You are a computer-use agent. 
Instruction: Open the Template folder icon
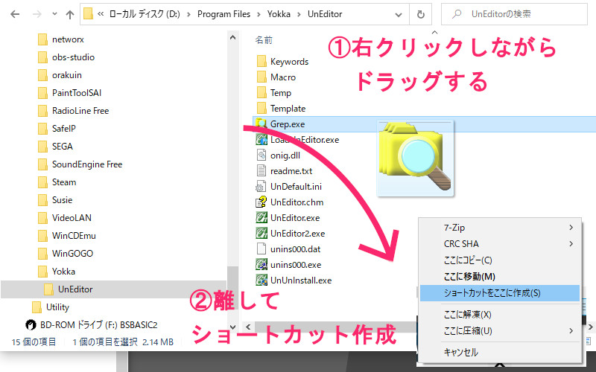(261, 108)
